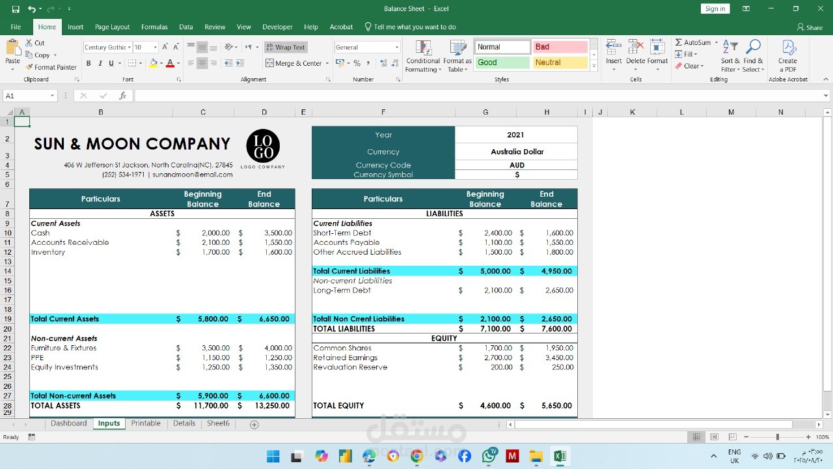The height and width of the screenshot is (469, 833).
Task: Decrease font size with the small A
Action: tap(176, 47)
